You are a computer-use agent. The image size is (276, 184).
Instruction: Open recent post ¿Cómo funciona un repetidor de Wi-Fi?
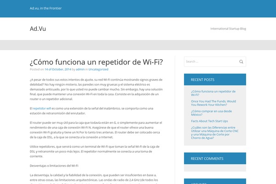tap(213, 93)
